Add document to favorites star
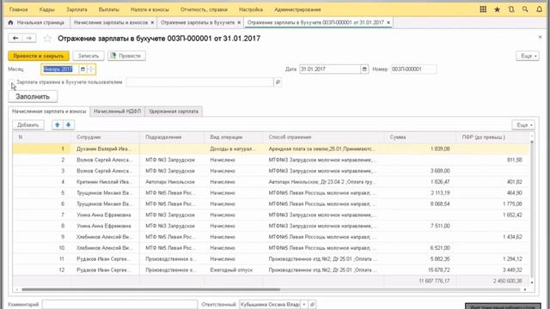Screen dimensions: 550x309 click(47, 38)
